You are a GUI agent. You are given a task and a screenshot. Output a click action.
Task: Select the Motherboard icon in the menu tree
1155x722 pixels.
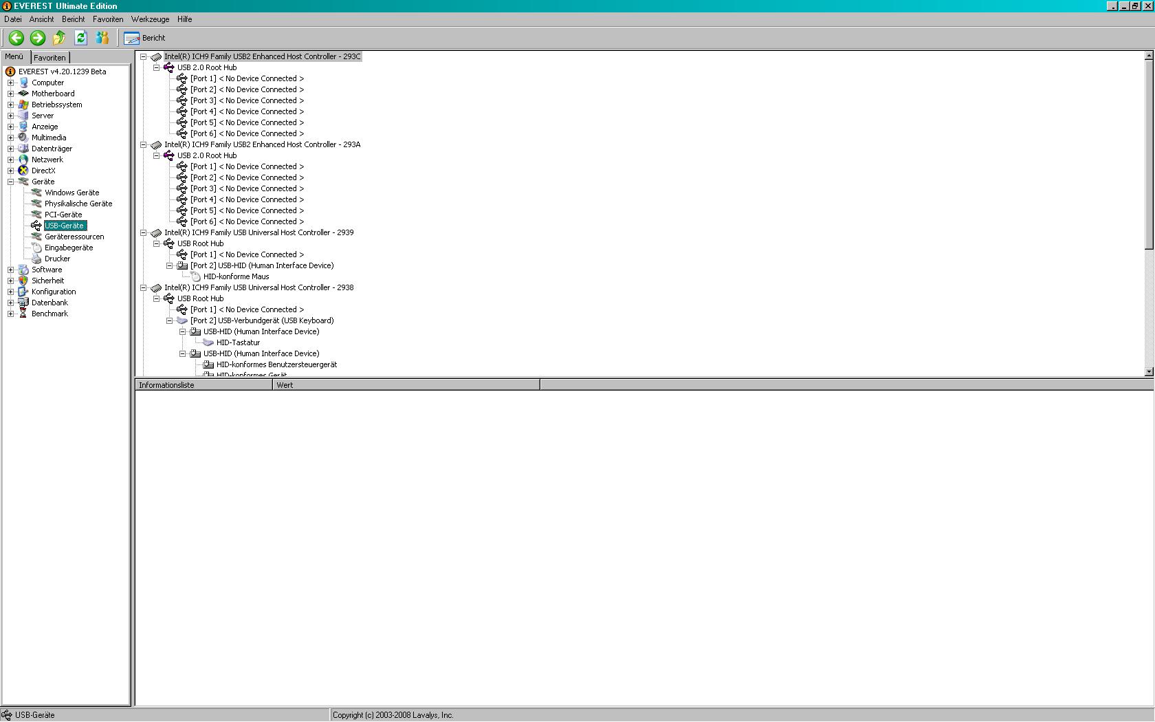click(x=23, y=94)
